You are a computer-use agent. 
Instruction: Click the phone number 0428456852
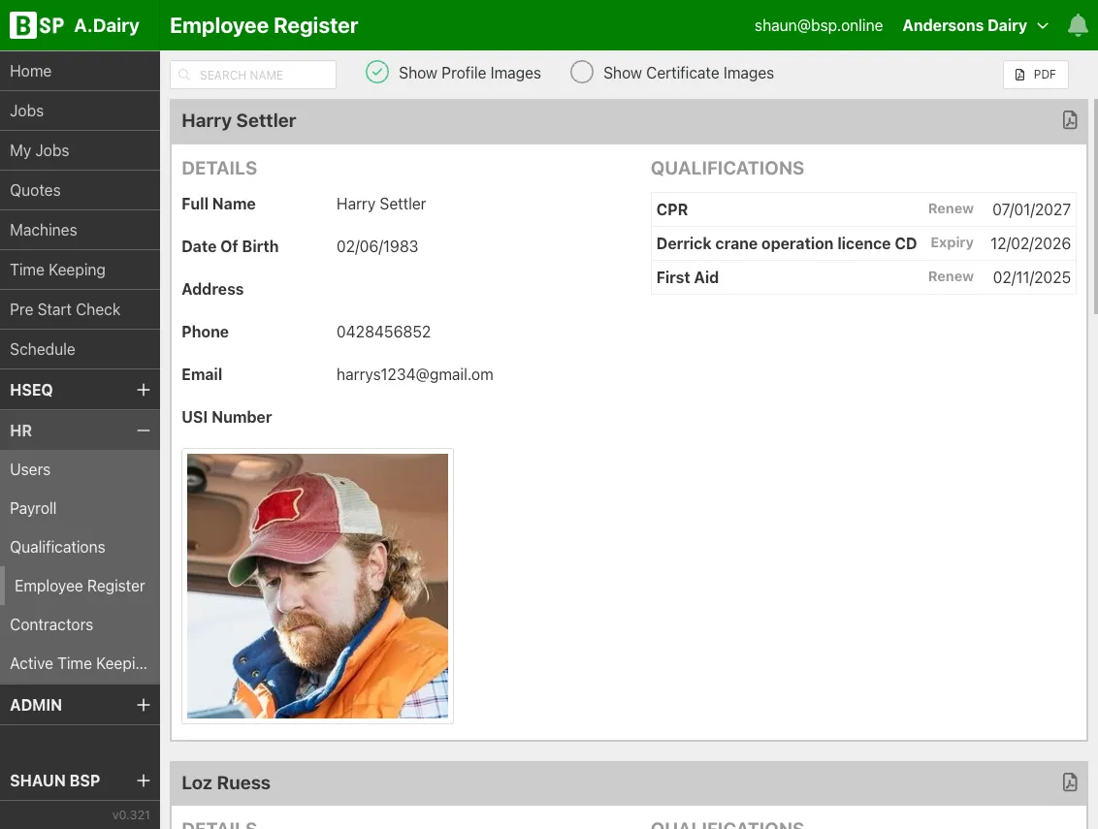pyautogui.click(x=384, y=332)
